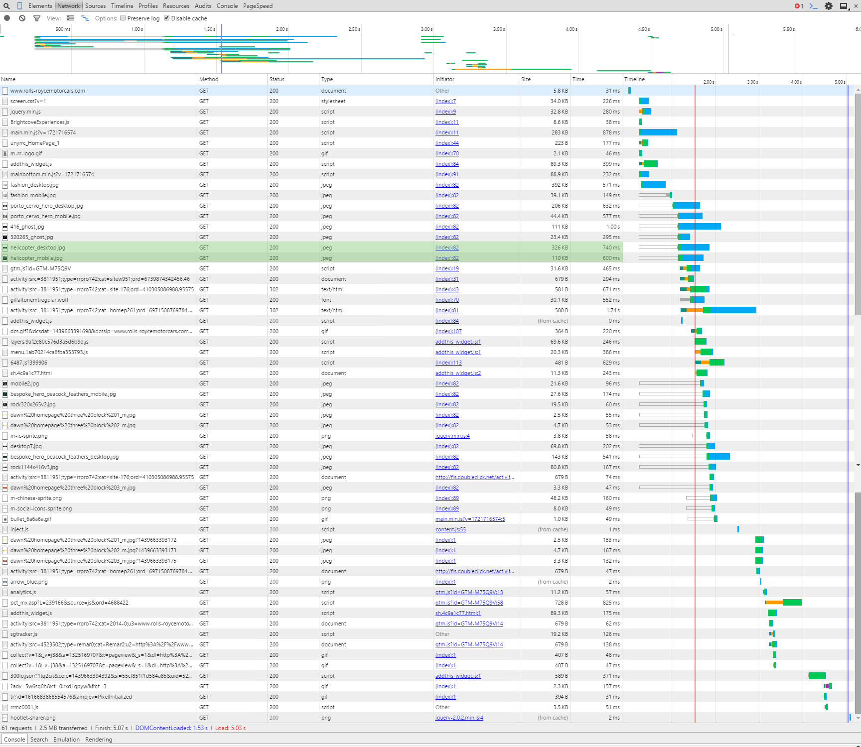Switch to the Emulation drawer tab
The width and height of the screenshot is (861, 747).
coord(66,739)
